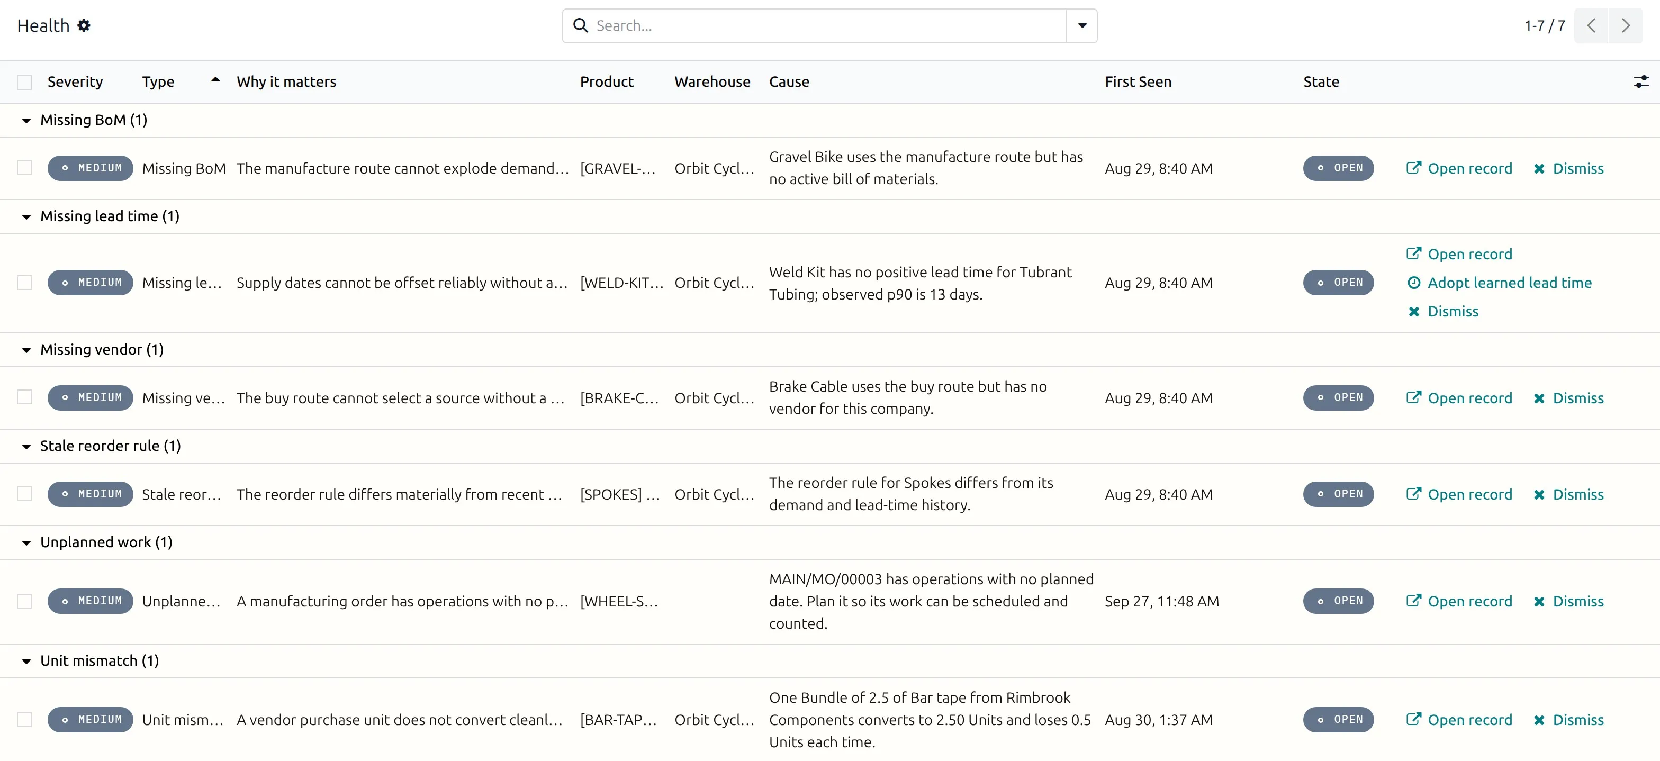
Task: Click Adopt learned lead time for Weld Kit
Action: 1499,283
